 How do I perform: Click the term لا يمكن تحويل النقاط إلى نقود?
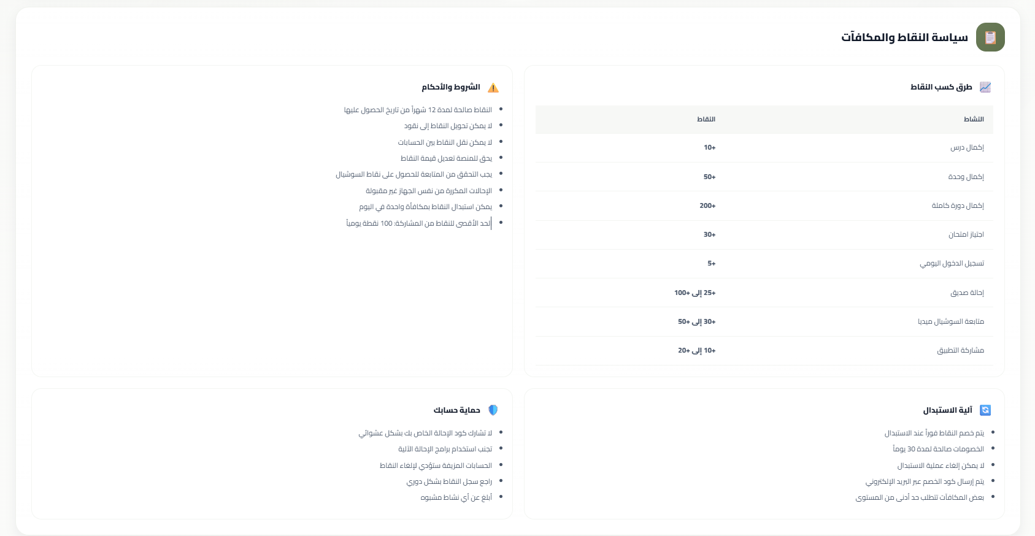point(448,126)
